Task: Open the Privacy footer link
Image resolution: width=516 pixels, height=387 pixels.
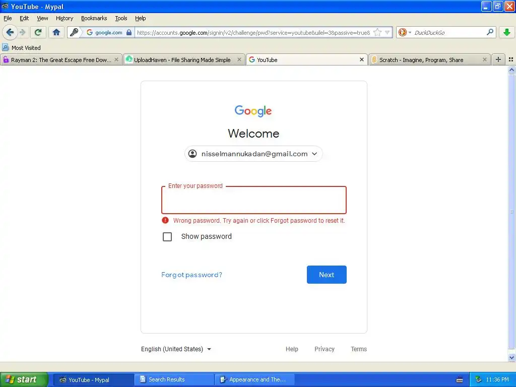Action: (x=325, y=349)
